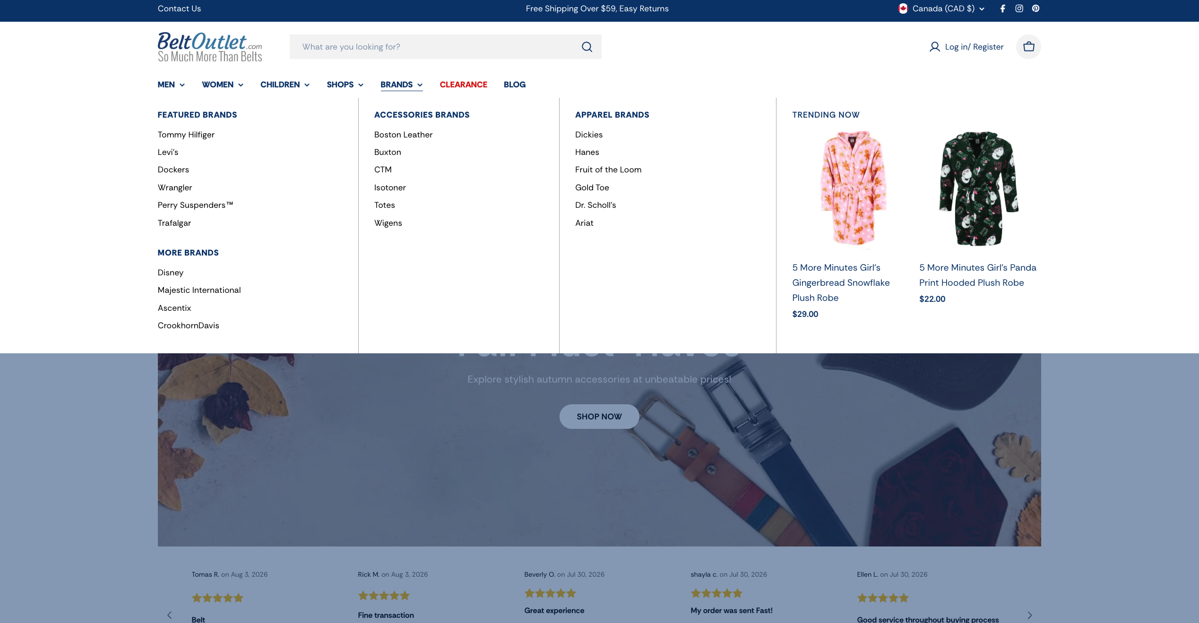The image size is (1199, 623).
Task: Select Buxton brand
Action: pos(388,152)
